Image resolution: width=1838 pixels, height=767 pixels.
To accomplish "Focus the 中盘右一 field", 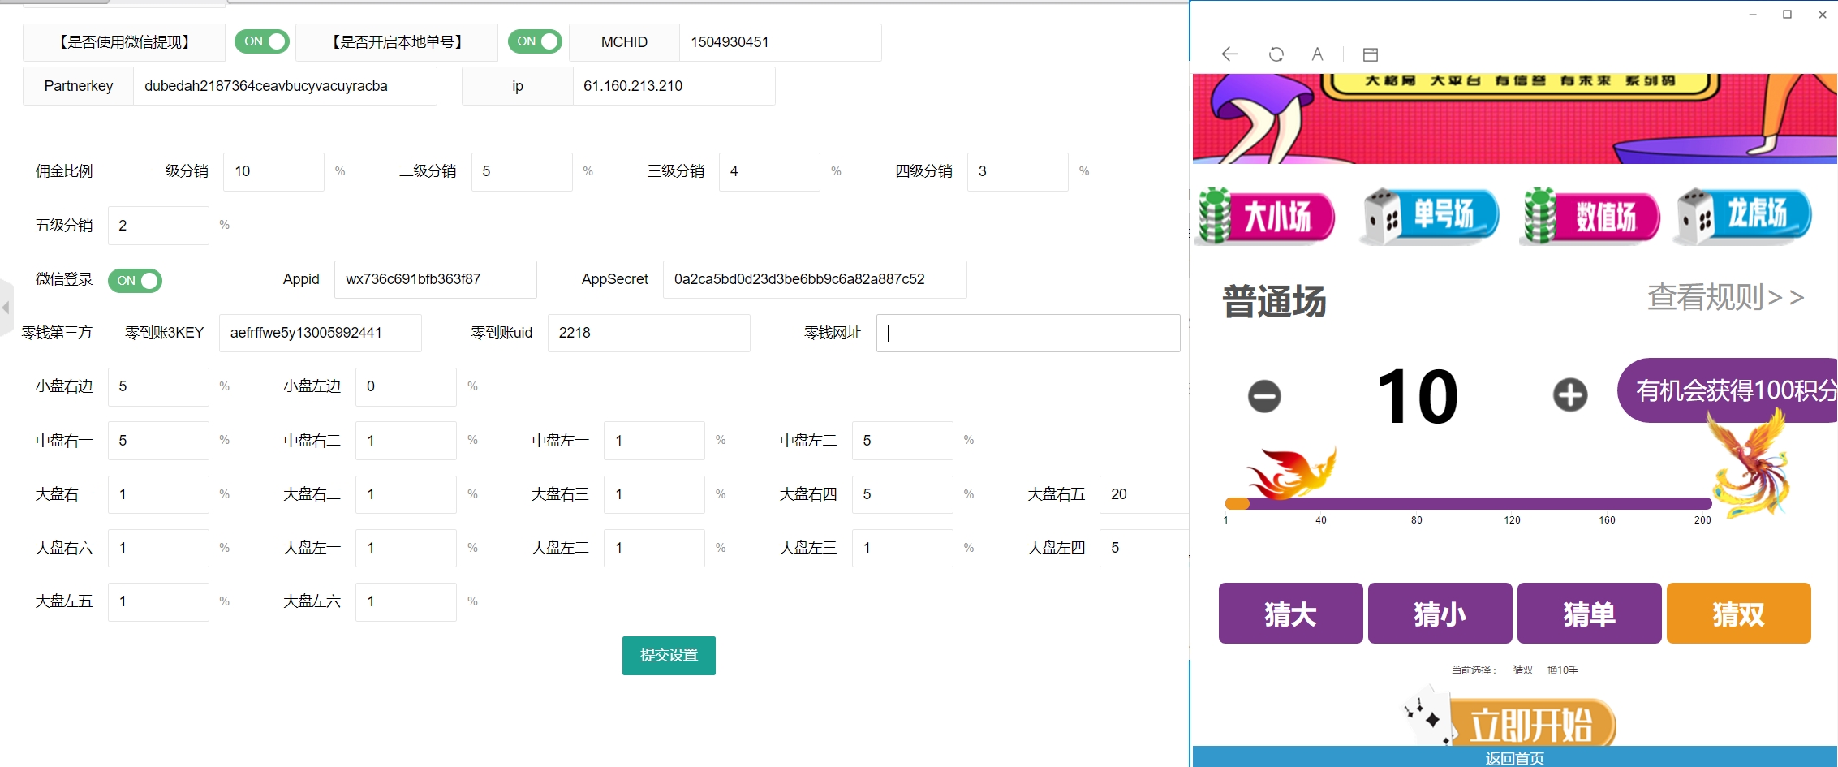I will tap(158, 441).
